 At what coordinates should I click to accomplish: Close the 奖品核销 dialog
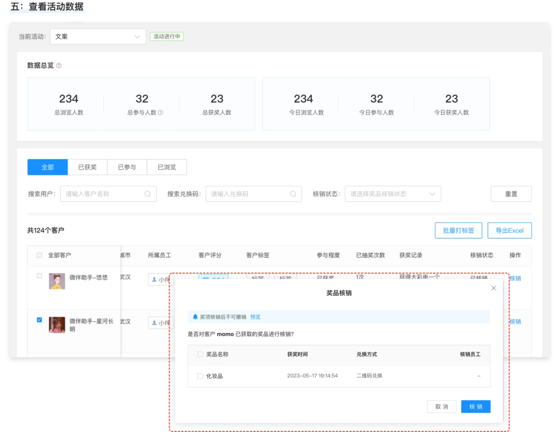(493, 288)
